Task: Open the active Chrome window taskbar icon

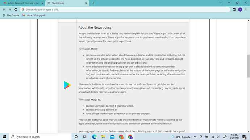Action: tap(130, 137)
